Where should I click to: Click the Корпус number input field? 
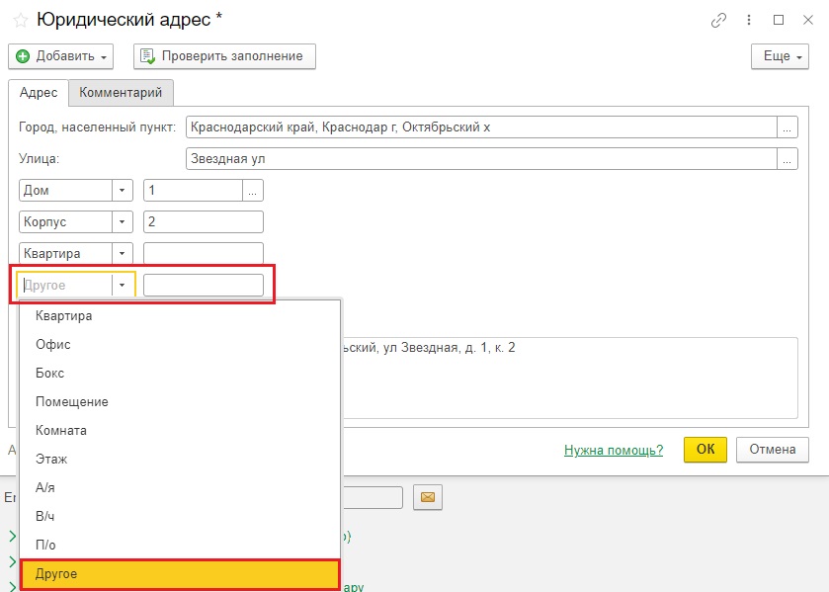pos(204,222)
